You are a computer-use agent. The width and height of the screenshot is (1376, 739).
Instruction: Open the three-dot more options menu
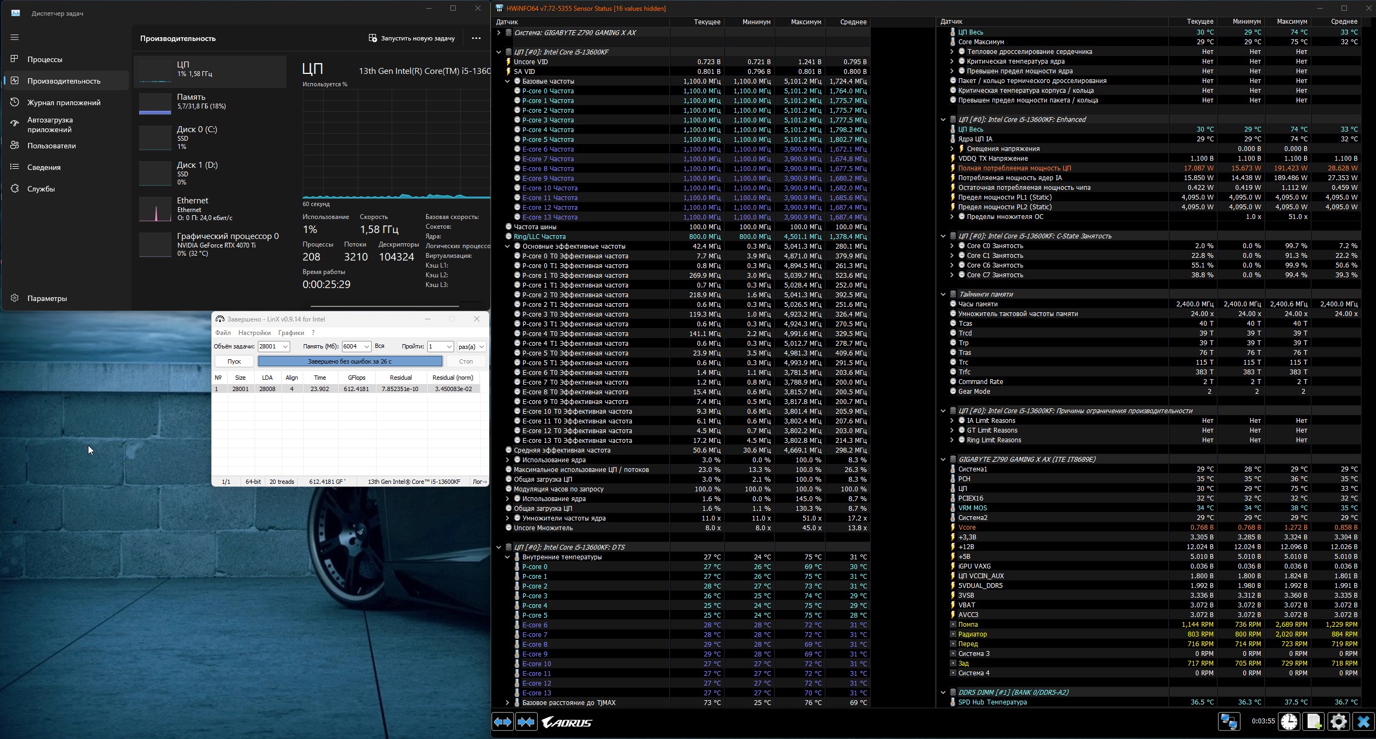pos(476,38)
